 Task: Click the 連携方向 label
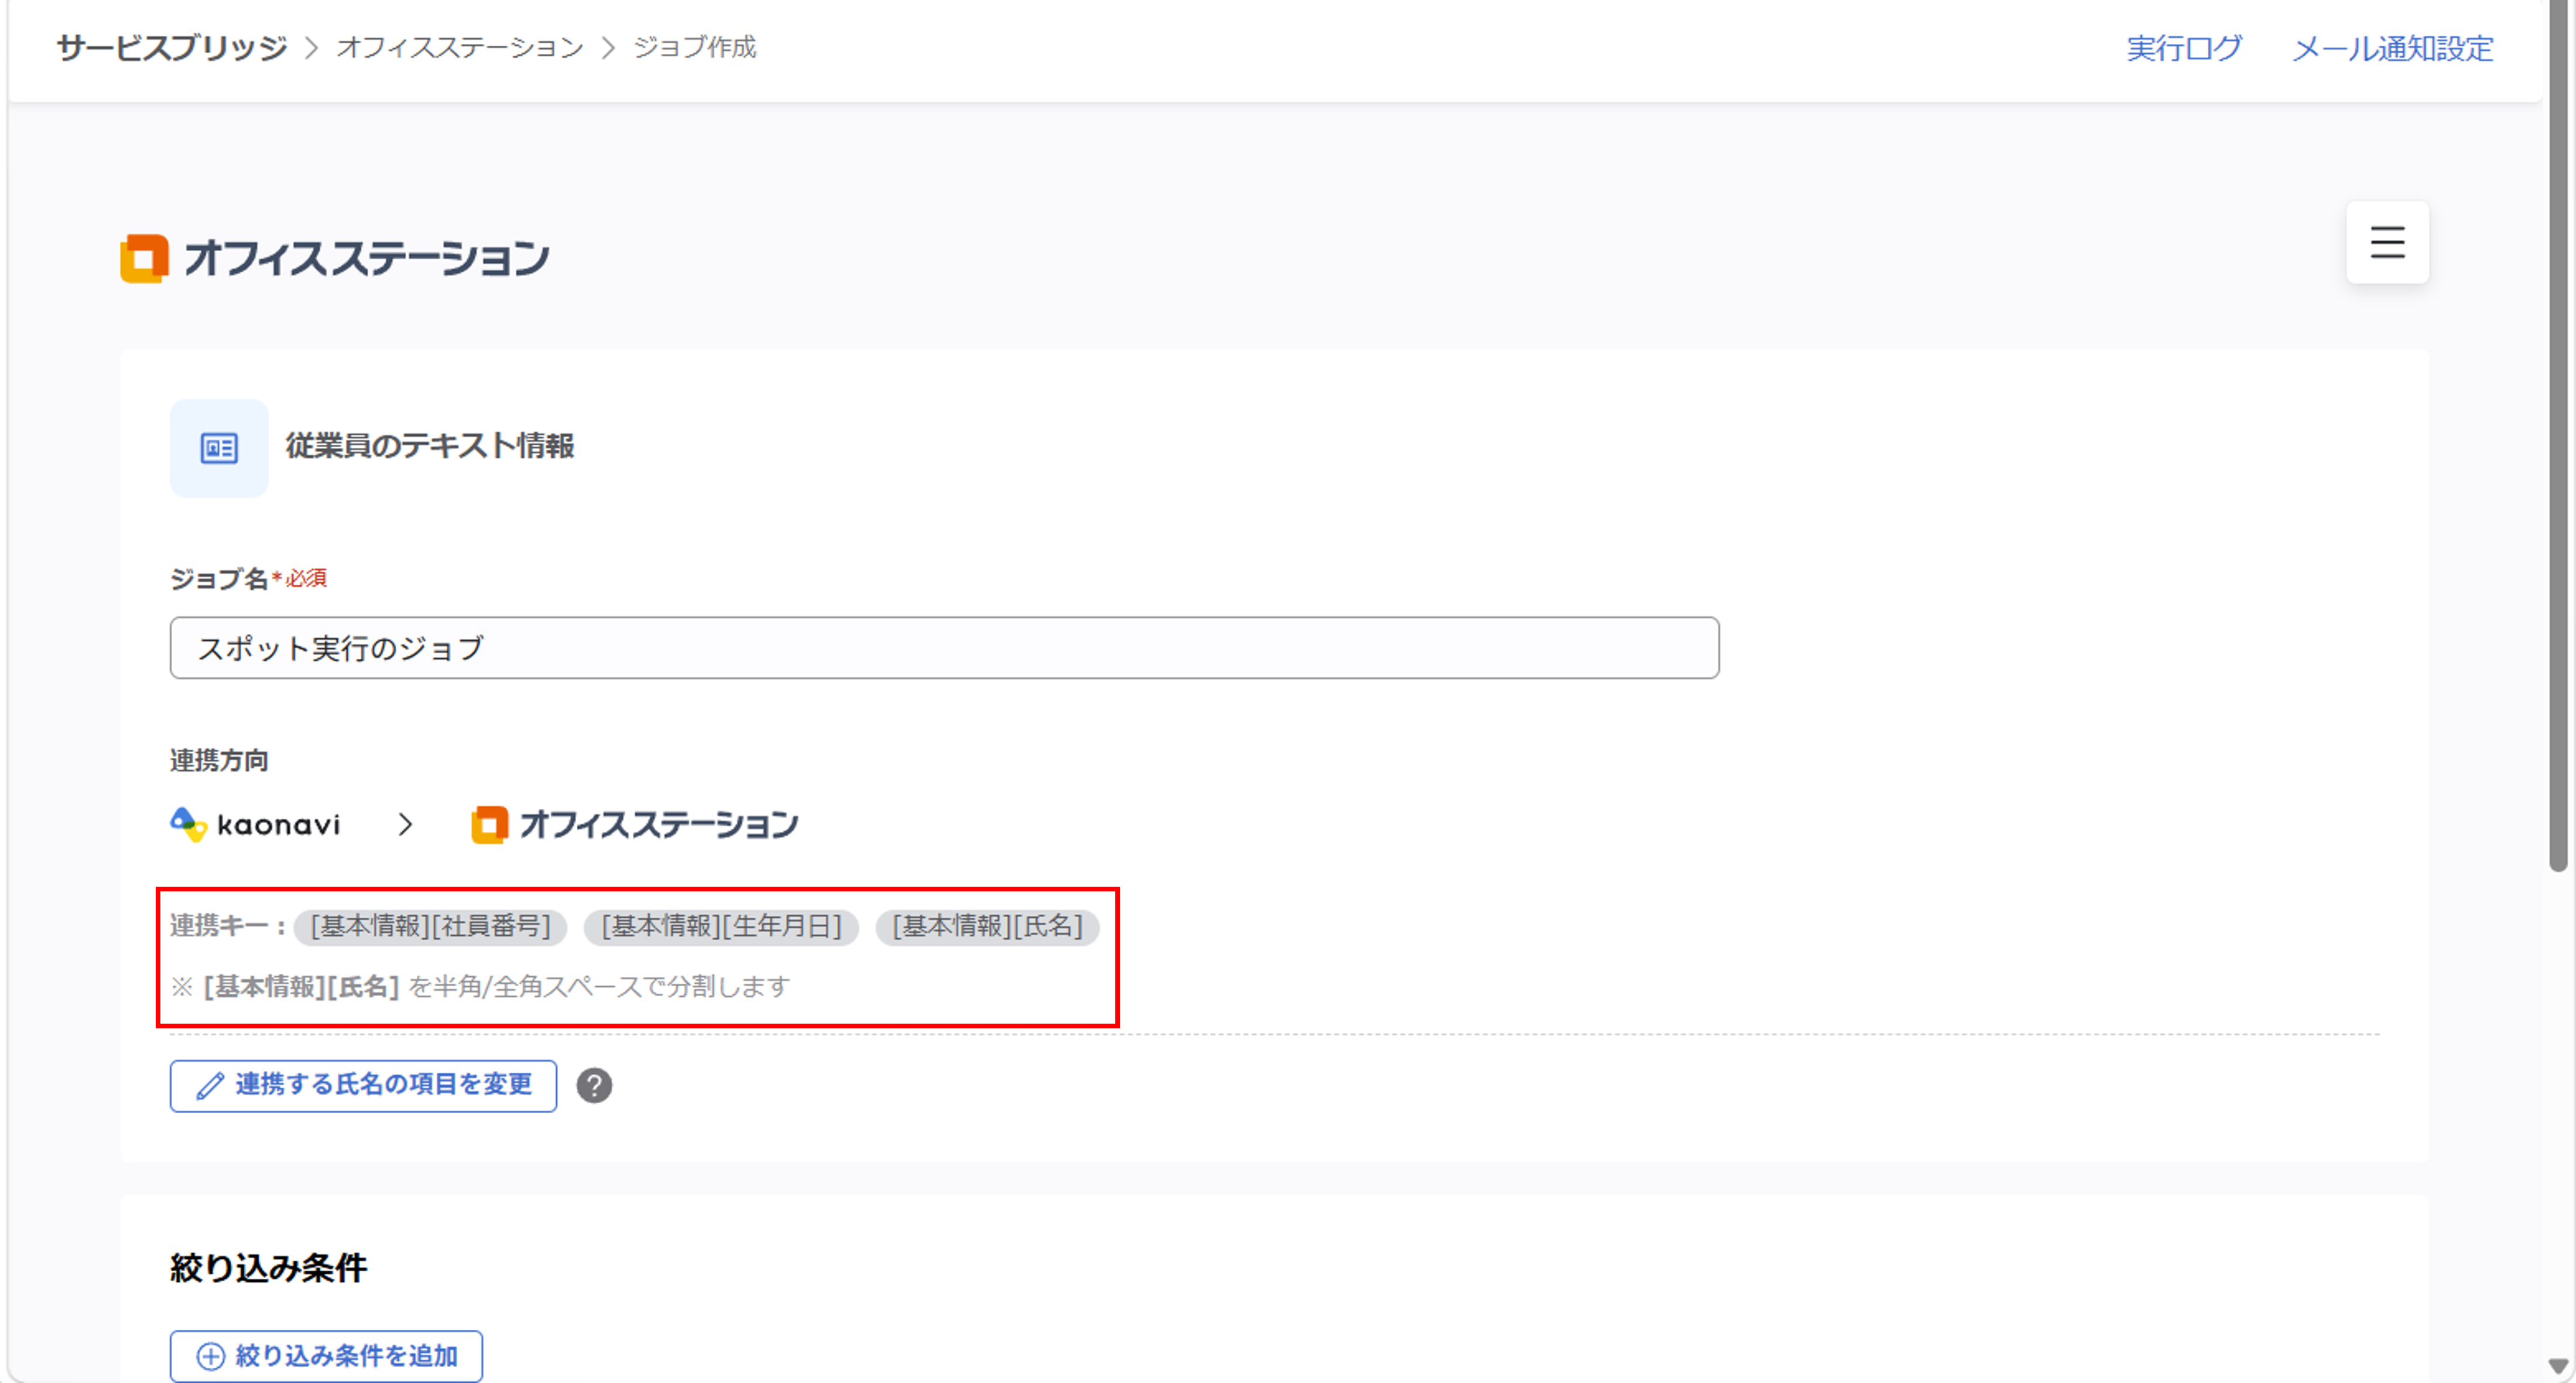coord(219,760)
